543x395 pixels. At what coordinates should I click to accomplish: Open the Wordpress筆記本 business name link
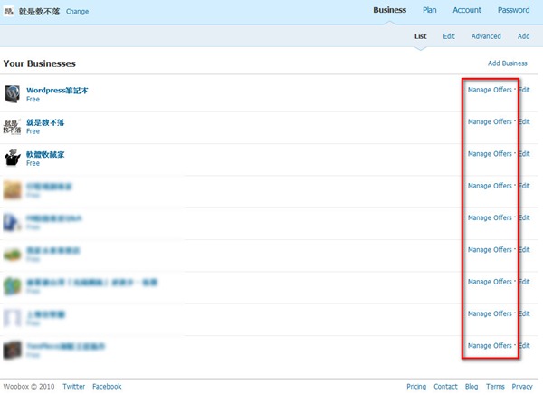pos(57,91)
